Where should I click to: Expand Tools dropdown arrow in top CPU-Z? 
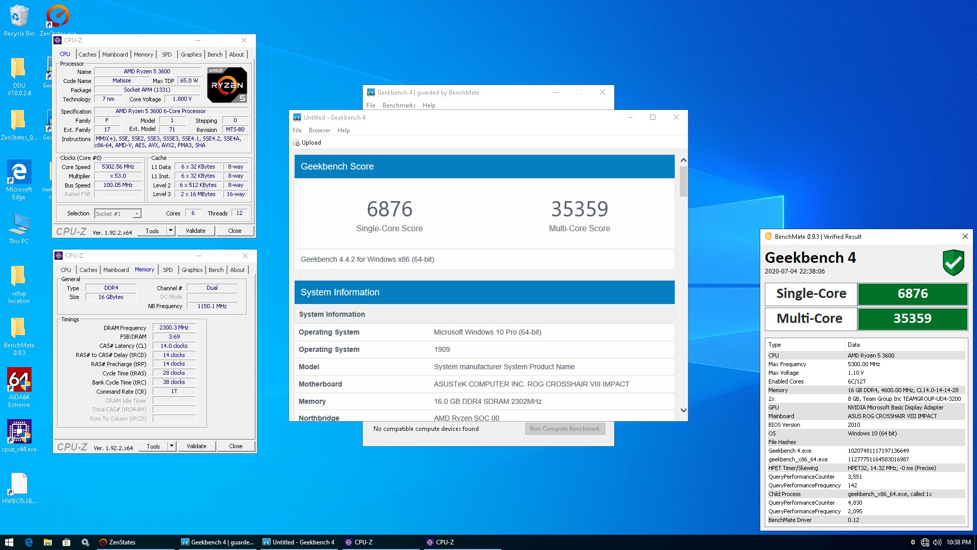171,231
